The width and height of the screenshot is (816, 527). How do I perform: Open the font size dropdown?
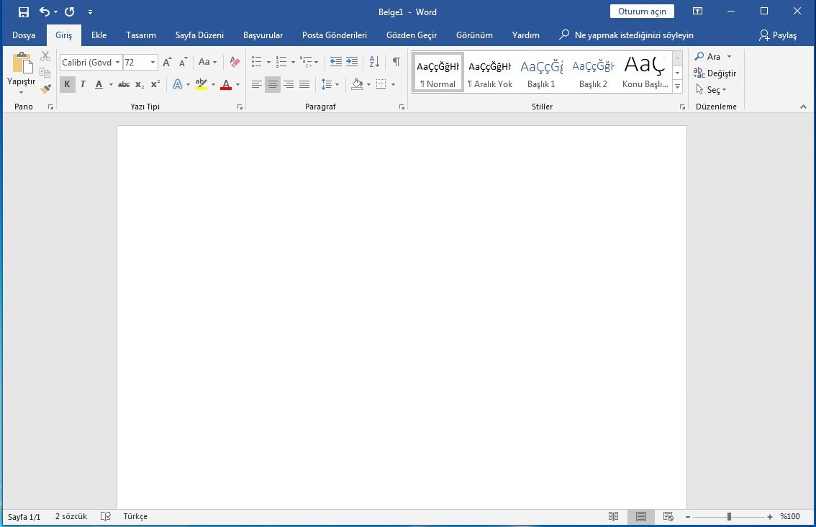point(153,63)
